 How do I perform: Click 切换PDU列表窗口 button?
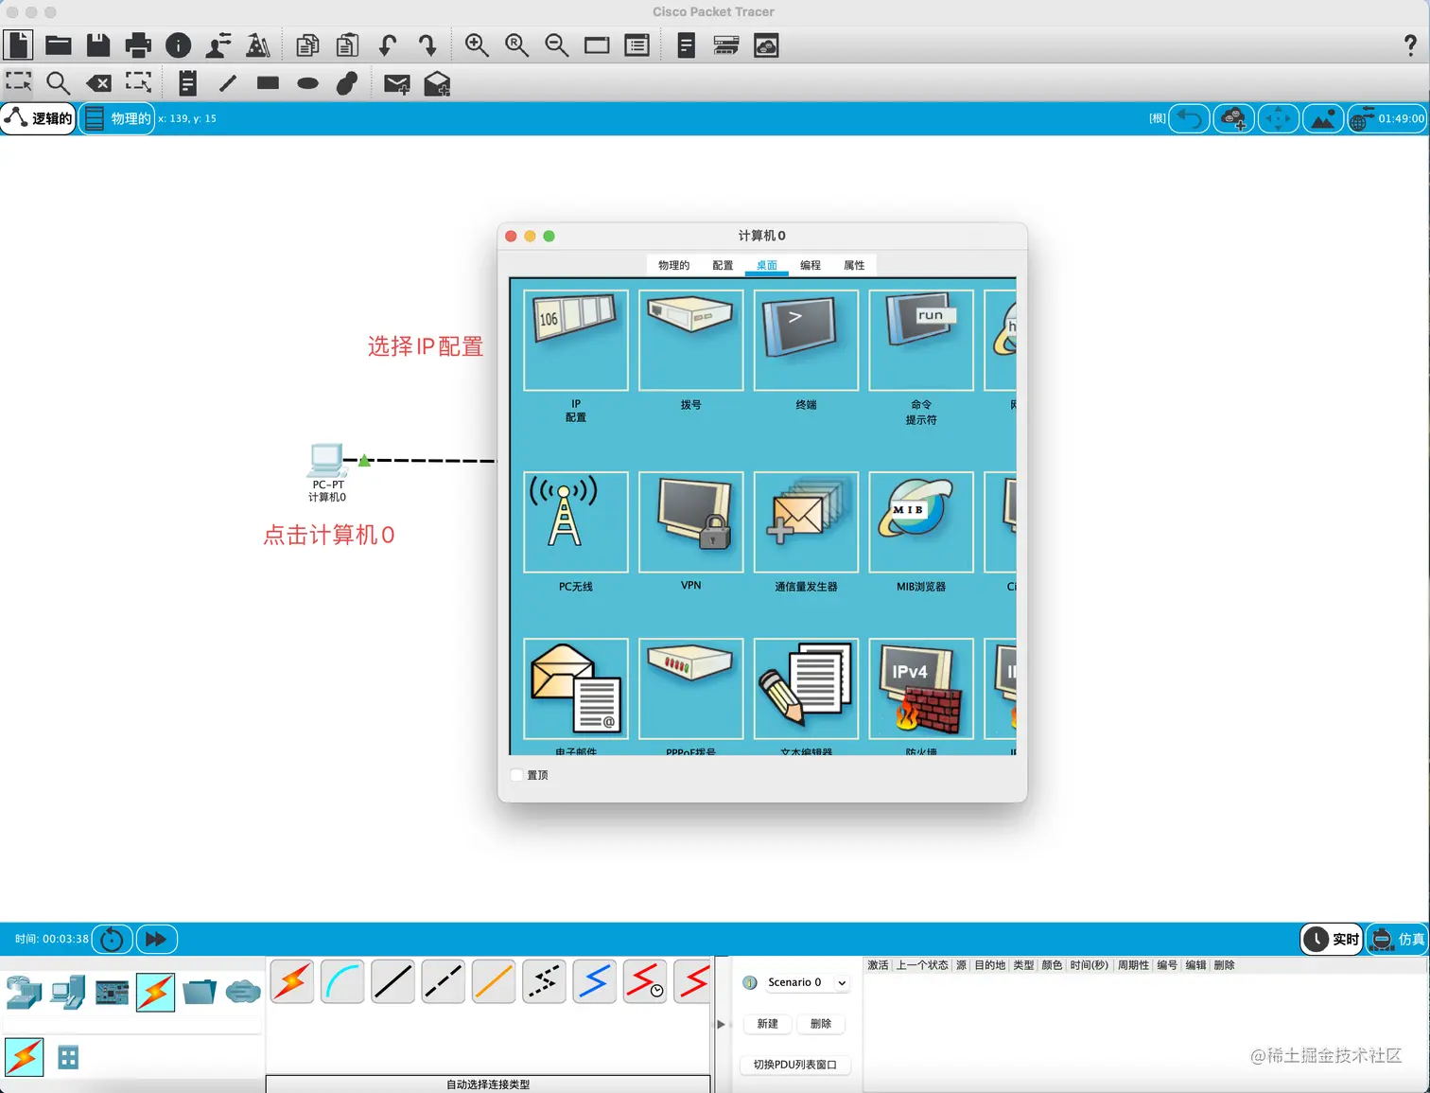tap(795, 1065)
